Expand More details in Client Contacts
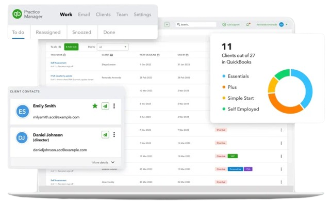Image resolution: width=331 pixels, height=201 pixels. pyautogui.click(x=103, y=162)
